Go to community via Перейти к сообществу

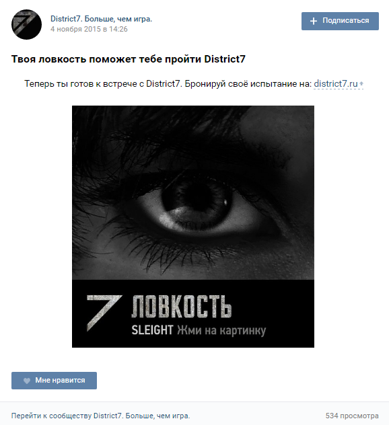pos(101,416)
